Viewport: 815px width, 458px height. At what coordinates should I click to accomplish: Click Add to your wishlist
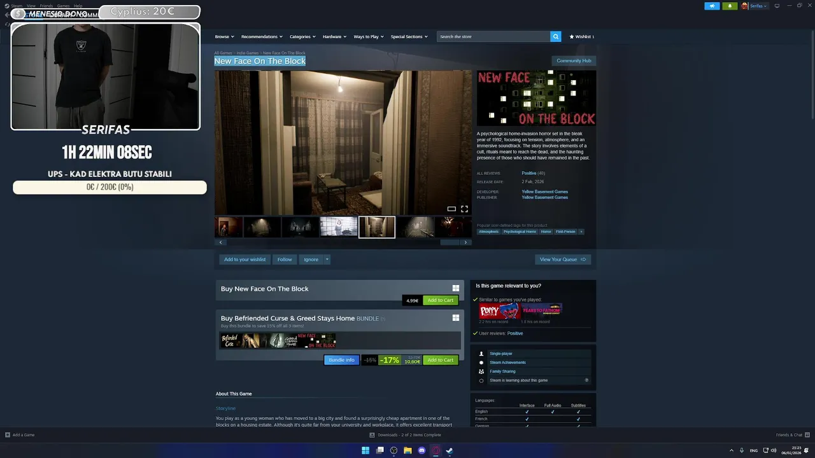point(244,260)
